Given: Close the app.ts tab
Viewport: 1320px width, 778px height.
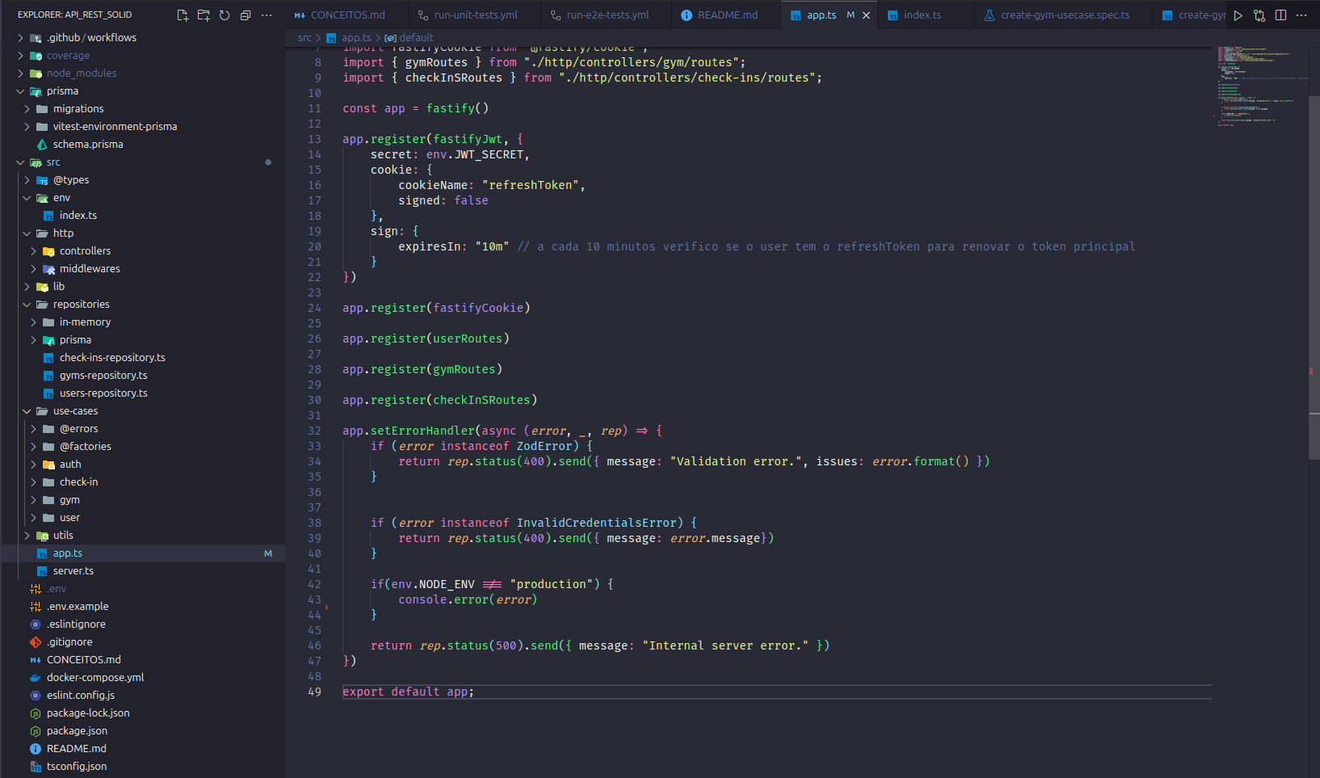Looking at the screenshot, I should [866, 15].
